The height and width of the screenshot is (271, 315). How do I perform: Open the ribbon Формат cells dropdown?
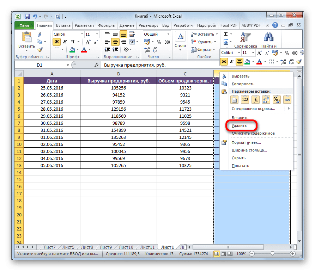click(x=214, y=50)
